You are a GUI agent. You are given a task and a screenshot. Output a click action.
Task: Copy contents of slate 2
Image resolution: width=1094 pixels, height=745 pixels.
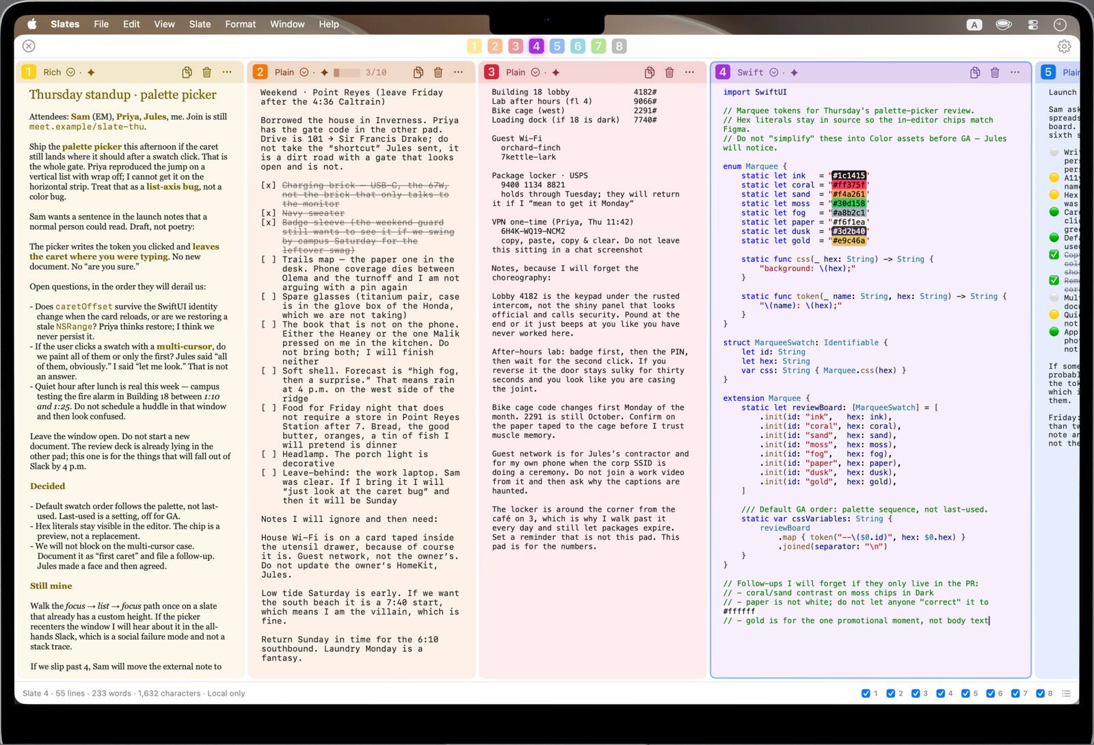pos(418,72)
